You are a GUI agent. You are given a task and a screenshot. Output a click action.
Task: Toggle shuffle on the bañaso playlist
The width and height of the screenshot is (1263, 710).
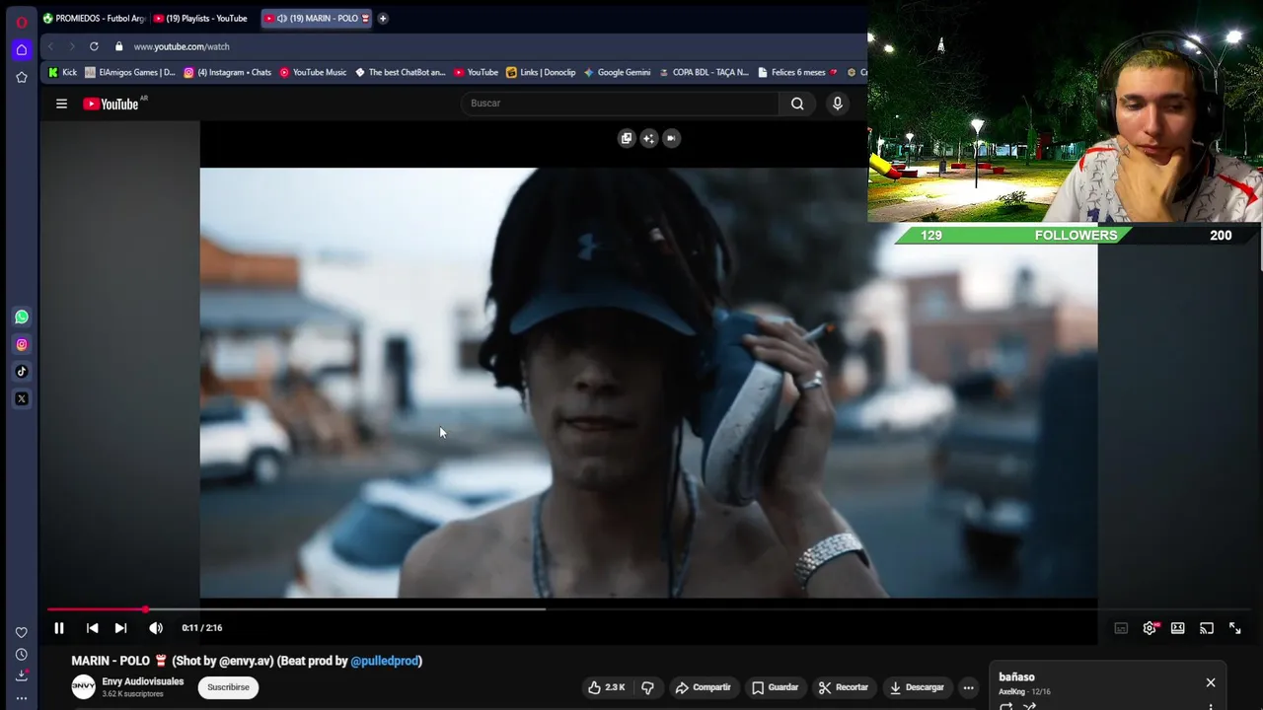coord(1030,706)
